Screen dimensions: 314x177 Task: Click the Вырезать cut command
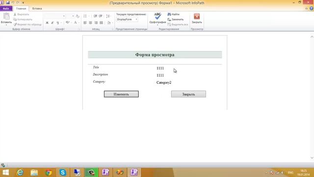22,14
